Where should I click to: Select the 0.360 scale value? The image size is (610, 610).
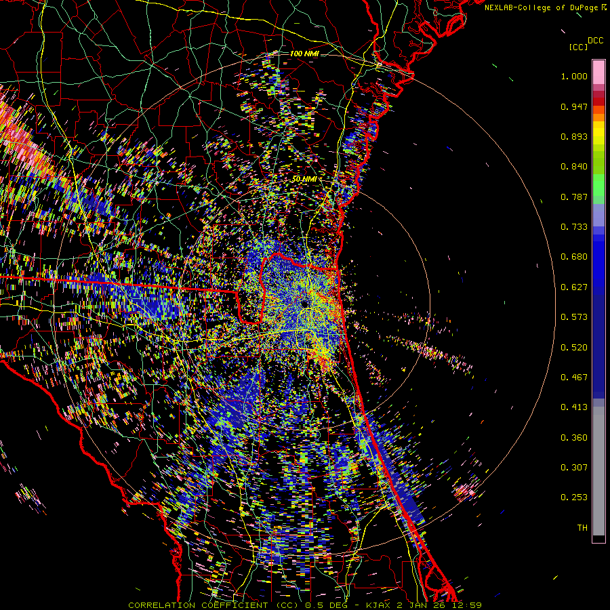click(574, 438)
